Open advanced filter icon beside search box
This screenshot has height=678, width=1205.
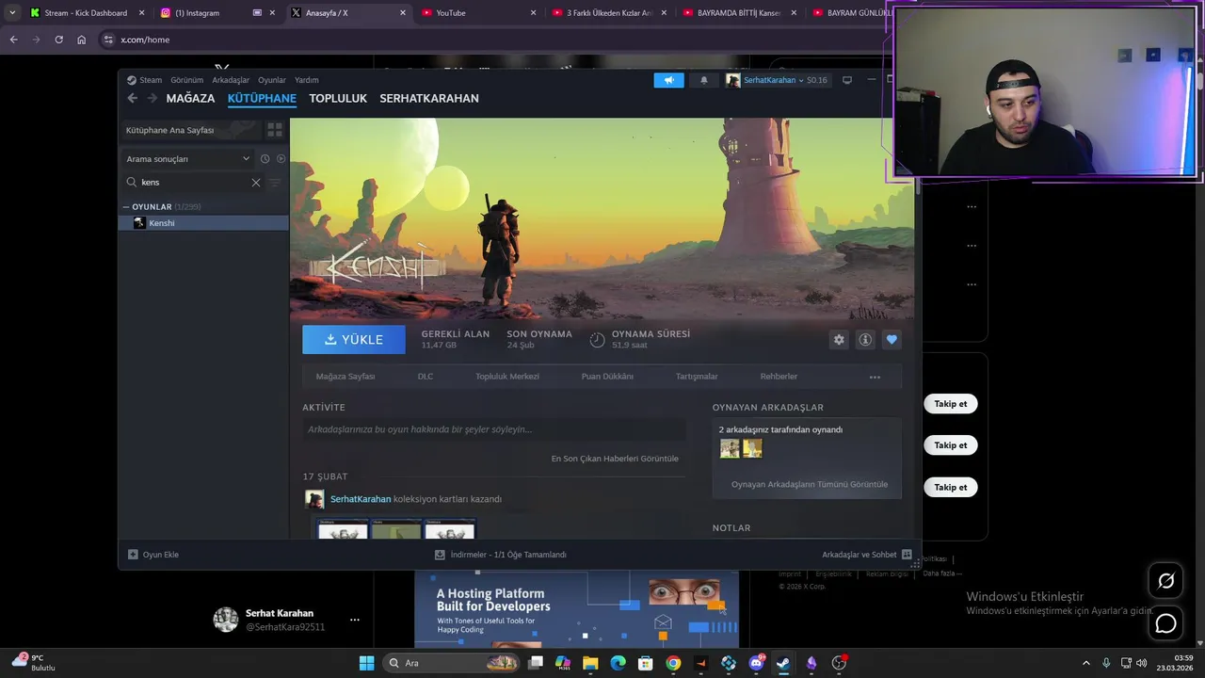point(275,183)
